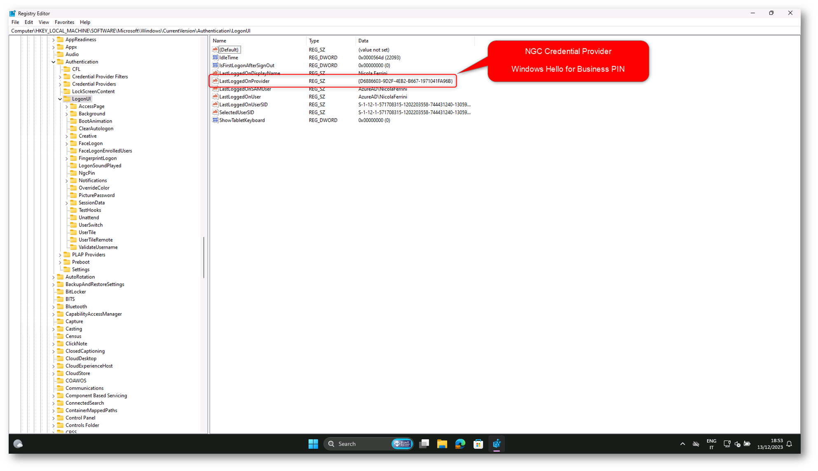Click the LastLoggedOnProvider string icon
The height and width of the screenshot is (471, 818).
coord(215,81)
